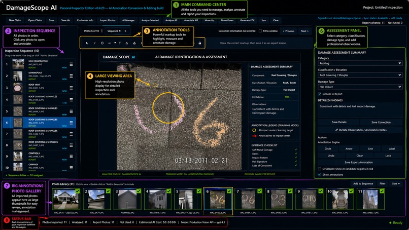Click the hamburger handle on sequence row 8

click(71, 145)
